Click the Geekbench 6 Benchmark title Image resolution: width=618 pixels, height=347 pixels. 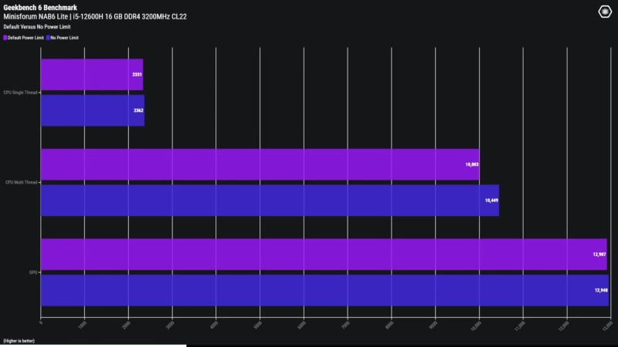coord(40,7)
